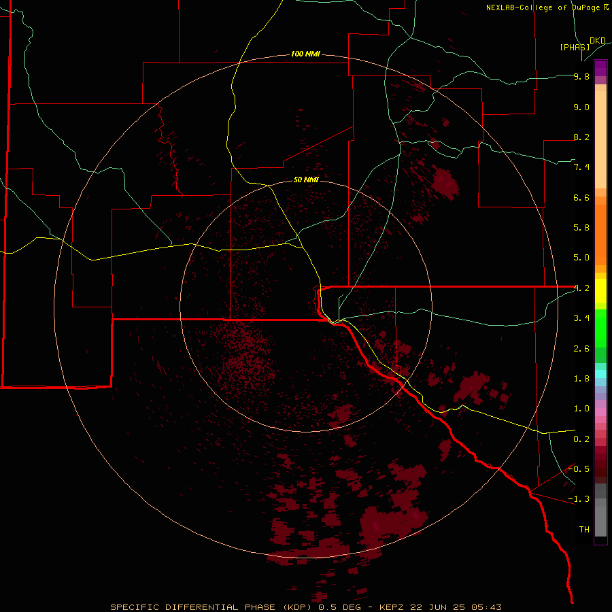Click the -0.5 scale value
The width and height of the screenshot is (612, 612).
[x=579, y=469]
